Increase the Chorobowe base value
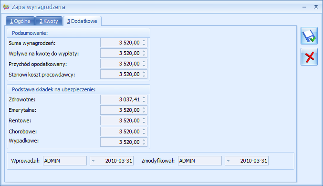The image size is (323, 186). 144,130
